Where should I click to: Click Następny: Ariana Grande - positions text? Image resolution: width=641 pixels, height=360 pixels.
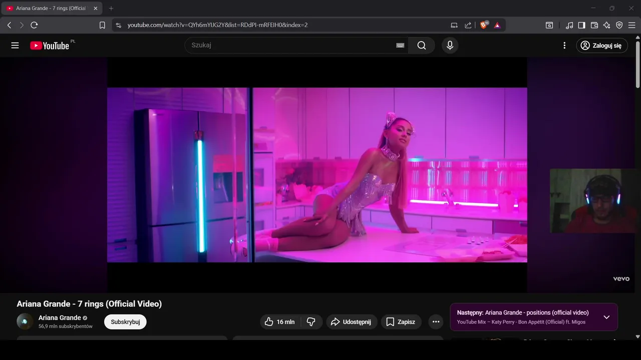(523, 312)
